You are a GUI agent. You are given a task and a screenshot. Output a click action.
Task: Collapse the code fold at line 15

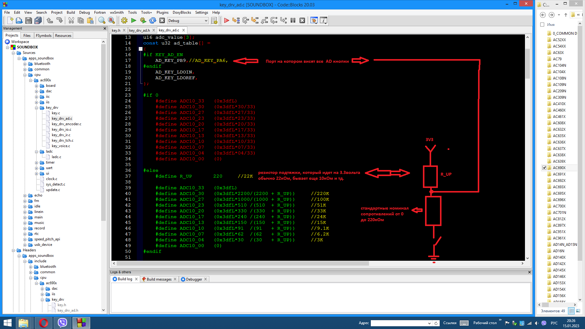pyautogui.click(x=140, y=49)
